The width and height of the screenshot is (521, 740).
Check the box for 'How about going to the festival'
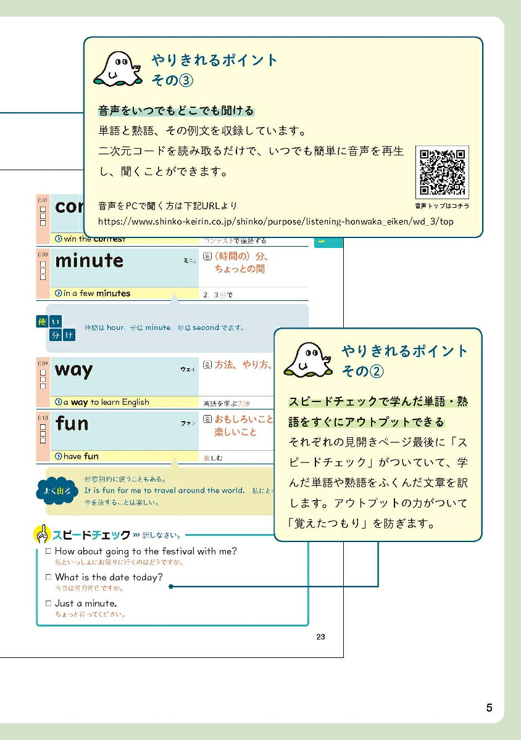[x=48, y=551]
